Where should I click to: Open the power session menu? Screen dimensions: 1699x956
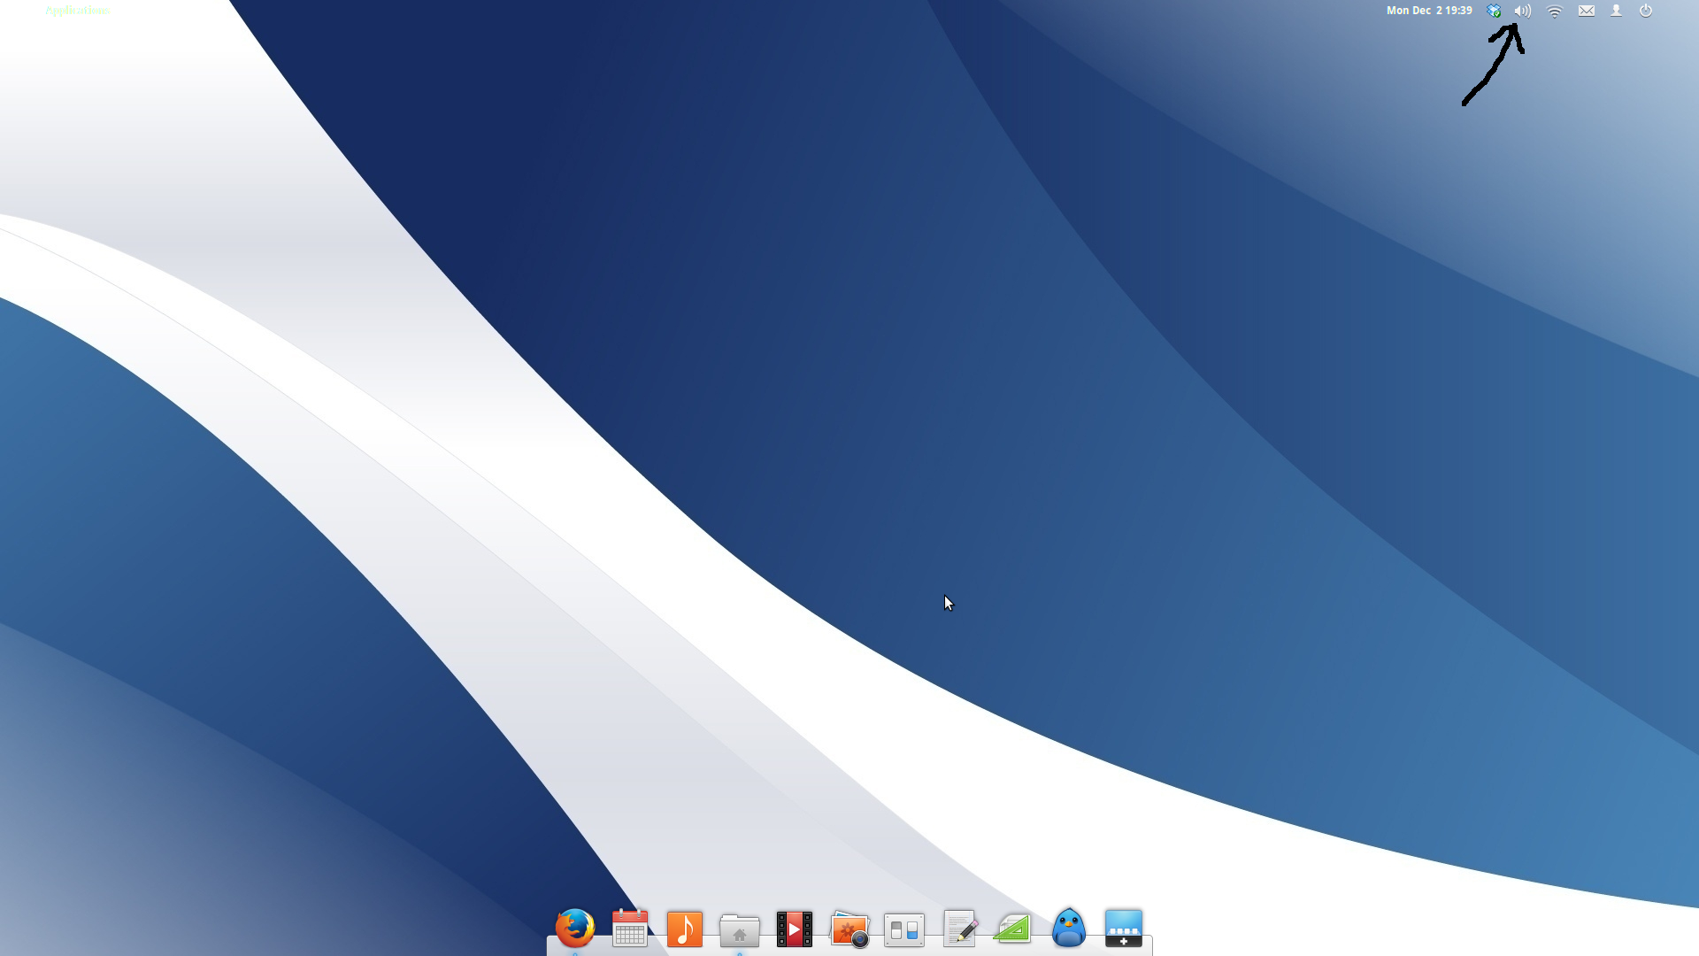tap(1646, 11)
